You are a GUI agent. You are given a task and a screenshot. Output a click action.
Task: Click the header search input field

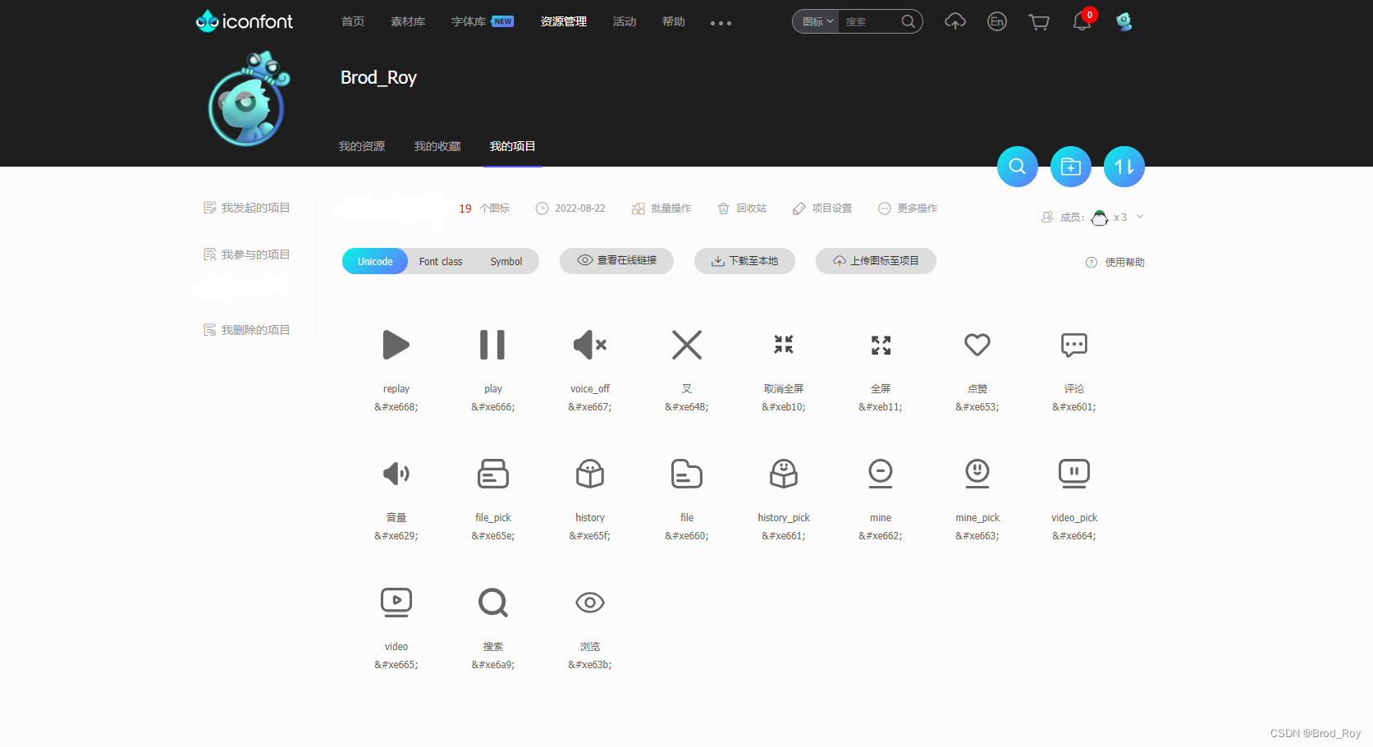click(x=870, y=21)
